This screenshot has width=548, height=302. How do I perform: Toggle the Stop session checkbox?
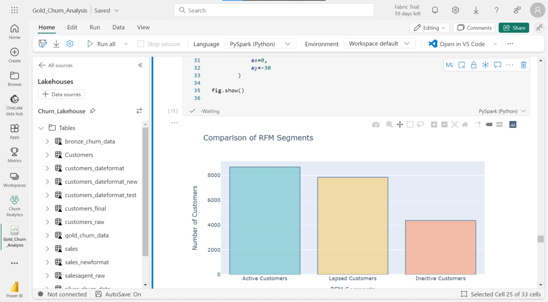tap(140, 44)
